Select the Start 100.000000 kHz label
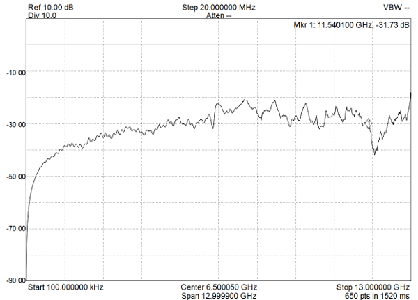Screen dimensions: 418x300 [x=65, y=287]
